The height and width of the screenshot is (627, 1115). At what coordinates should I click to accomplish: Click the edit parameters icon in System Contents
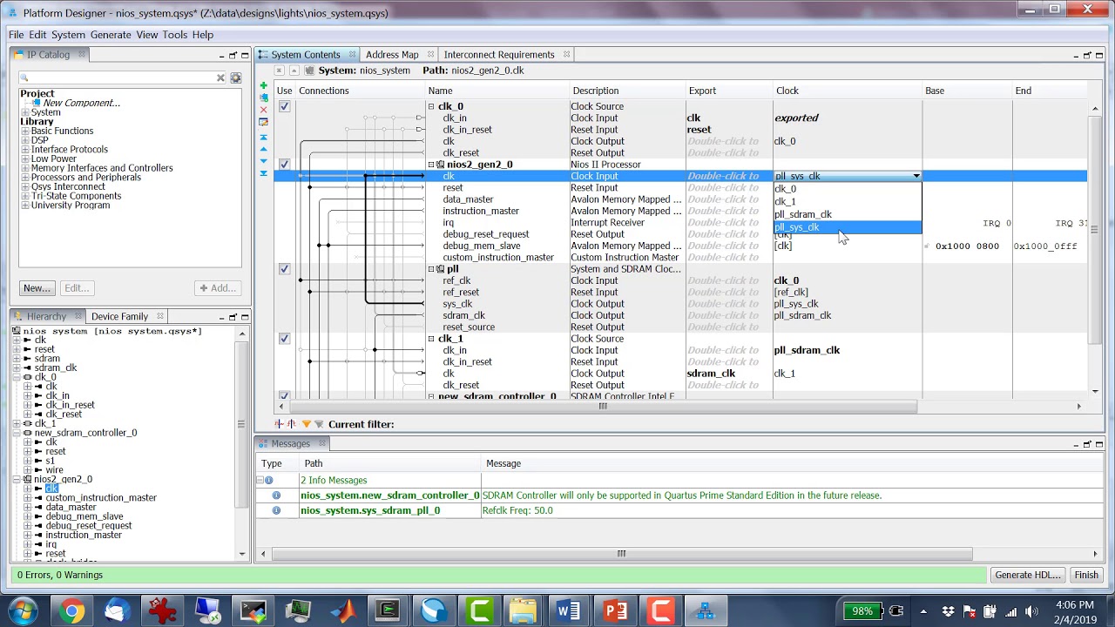point(264,123)
